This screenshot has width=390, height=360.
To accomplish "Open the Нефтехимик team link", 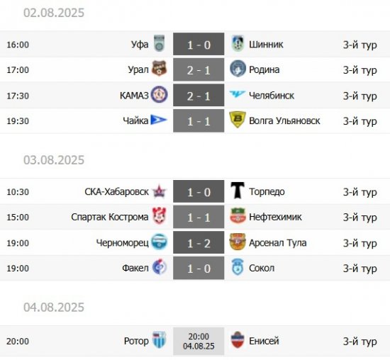I will click(x=275, y=217).
